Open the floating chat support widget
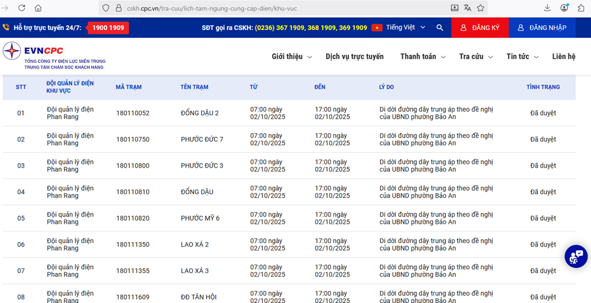 click(x=575, y=256)
